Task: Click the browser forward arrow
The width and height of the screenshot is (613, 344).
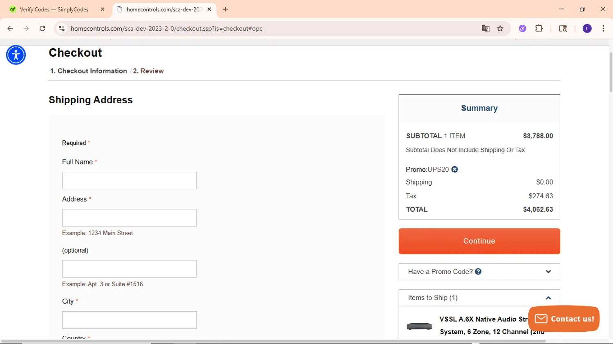Action: [x=26, y=29]
